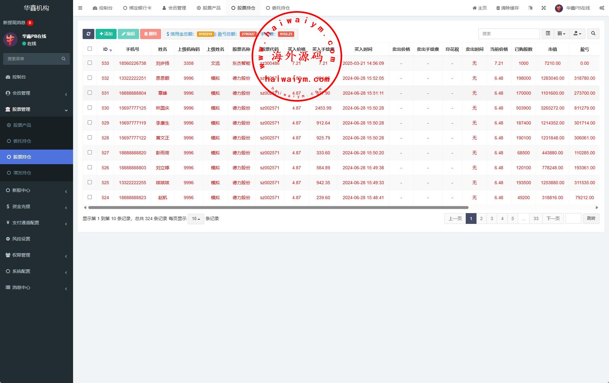The image size is (609, 383).
Task: Click the table search magnifier icon
Action: tap(593, 34)
